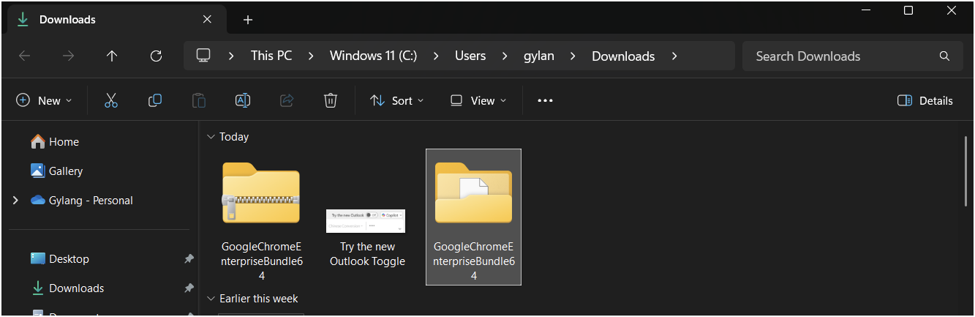
Task: Navigate to This PC breadcrumb
Action: tap(271, 56)
